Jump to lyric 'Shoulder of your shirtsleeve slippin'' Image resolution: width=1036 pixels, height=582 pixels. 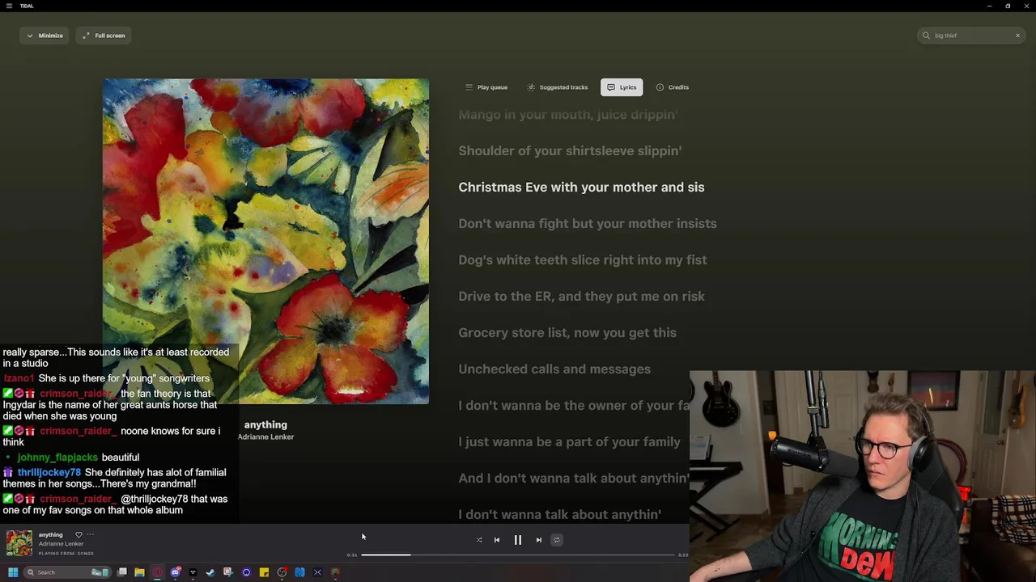pos(570,150)
